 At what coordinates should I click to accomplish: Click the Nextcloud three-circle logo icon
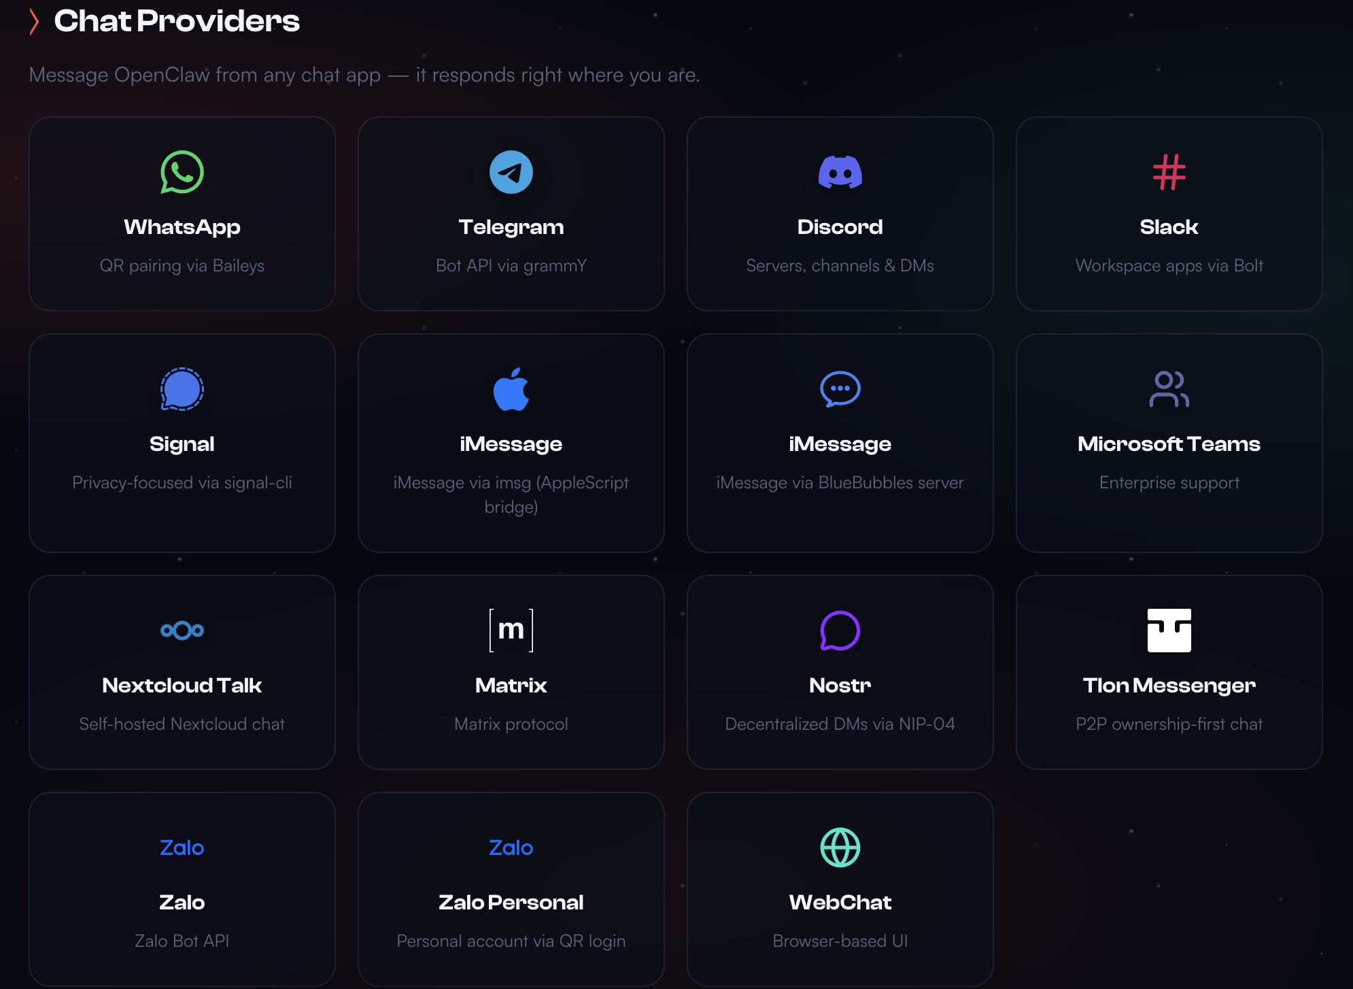tap(182, 631)
